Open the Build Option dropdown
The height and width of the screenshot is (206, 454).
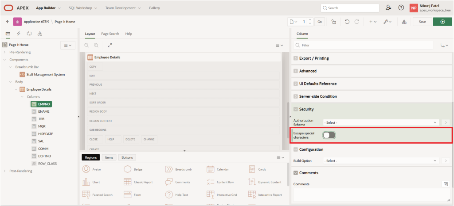click(x=380, y=160)
